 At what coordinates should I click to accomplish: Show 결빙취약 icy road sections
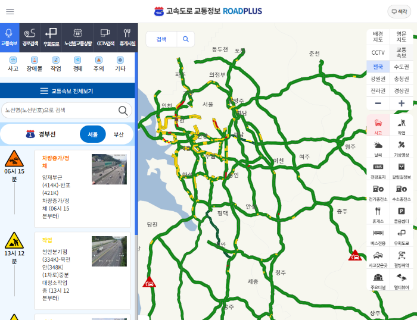tap(401, 258)
